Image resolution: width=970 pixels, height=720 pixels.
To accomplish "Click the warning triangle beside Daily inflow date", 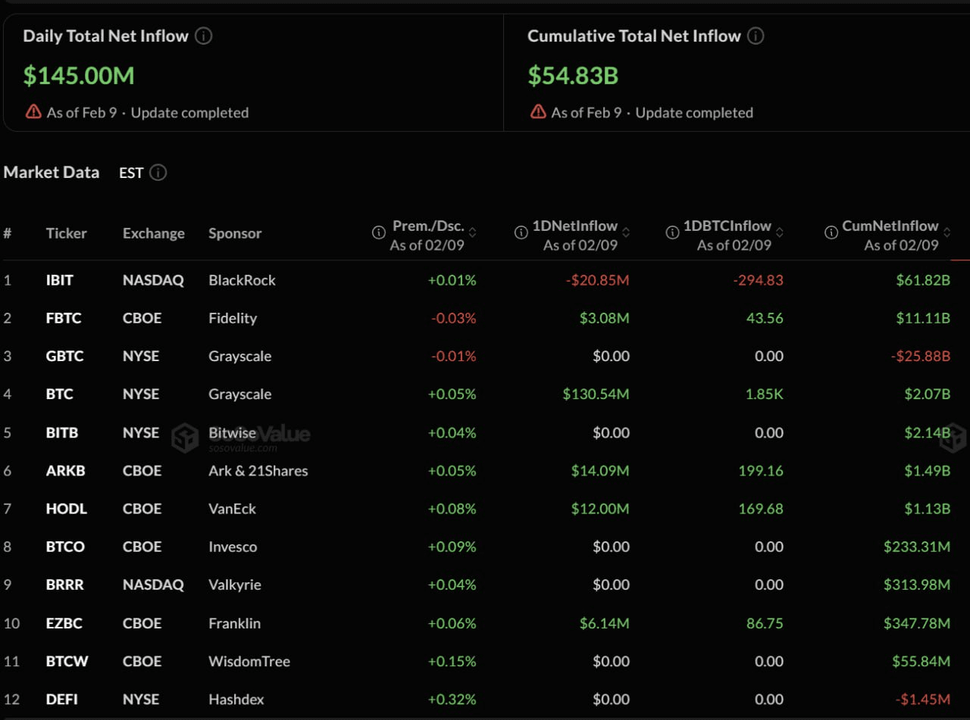I will point(33,111).
